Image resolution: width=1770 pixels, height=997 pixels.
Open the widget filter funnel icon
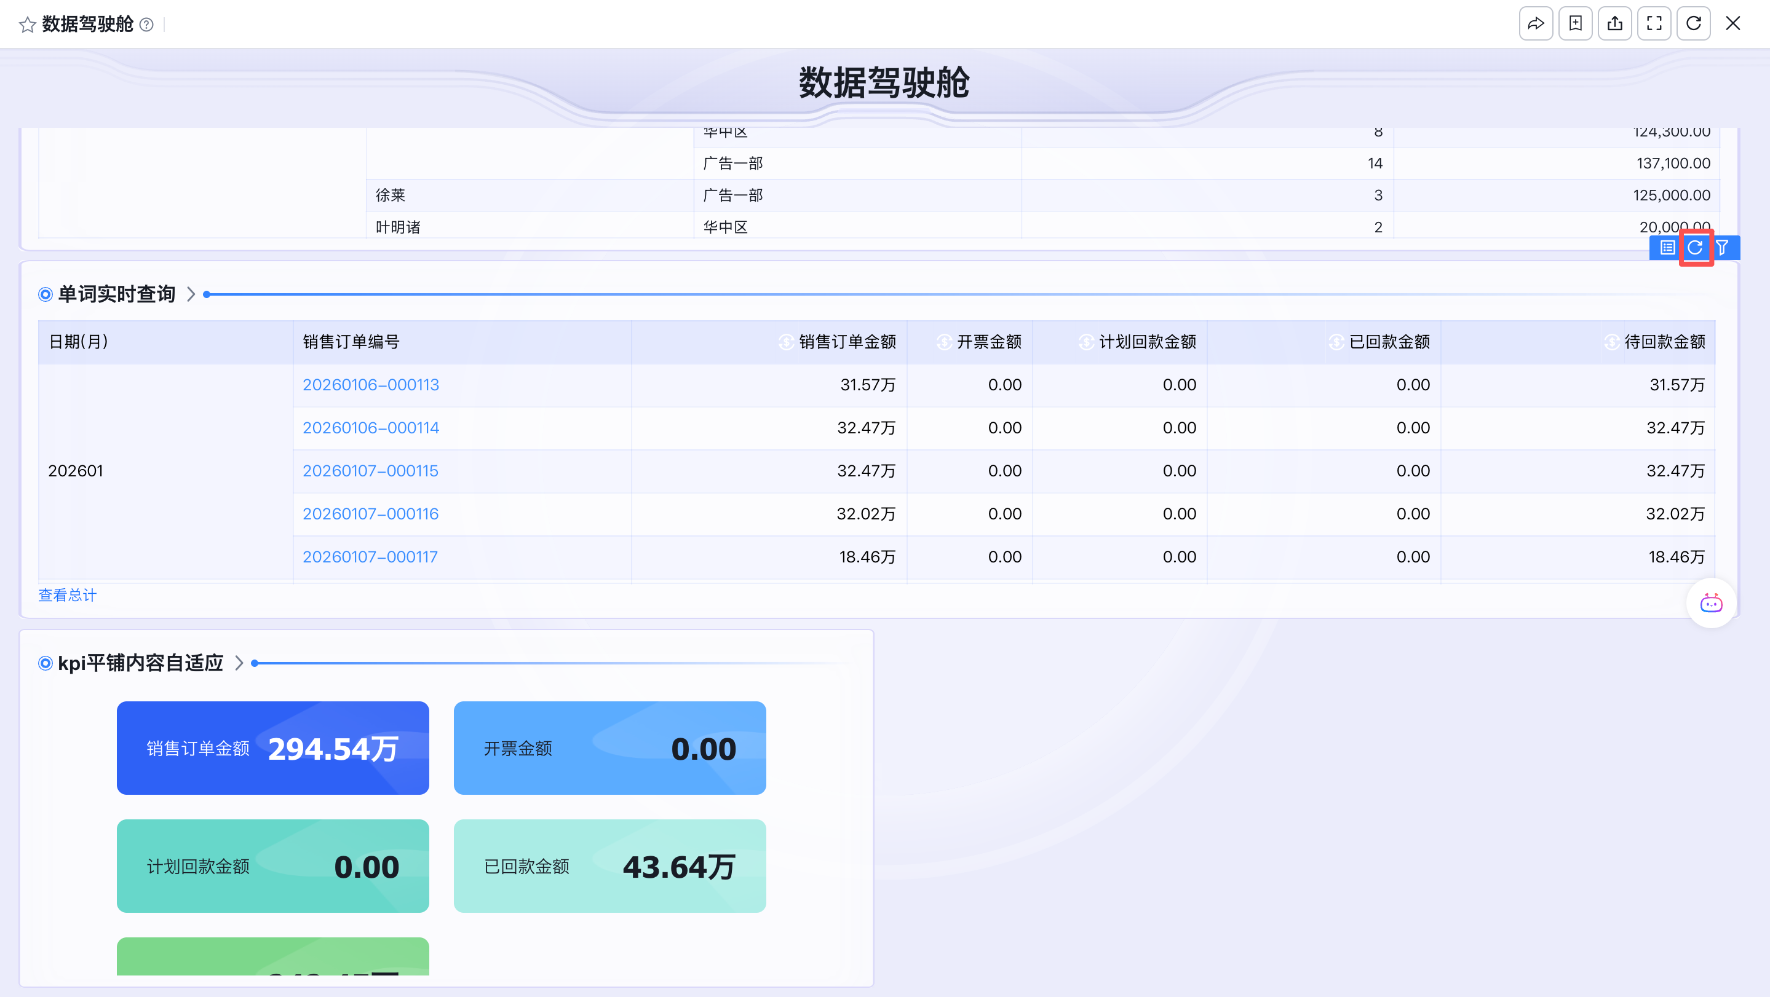pyautogui.click(x=1723, y=248)
